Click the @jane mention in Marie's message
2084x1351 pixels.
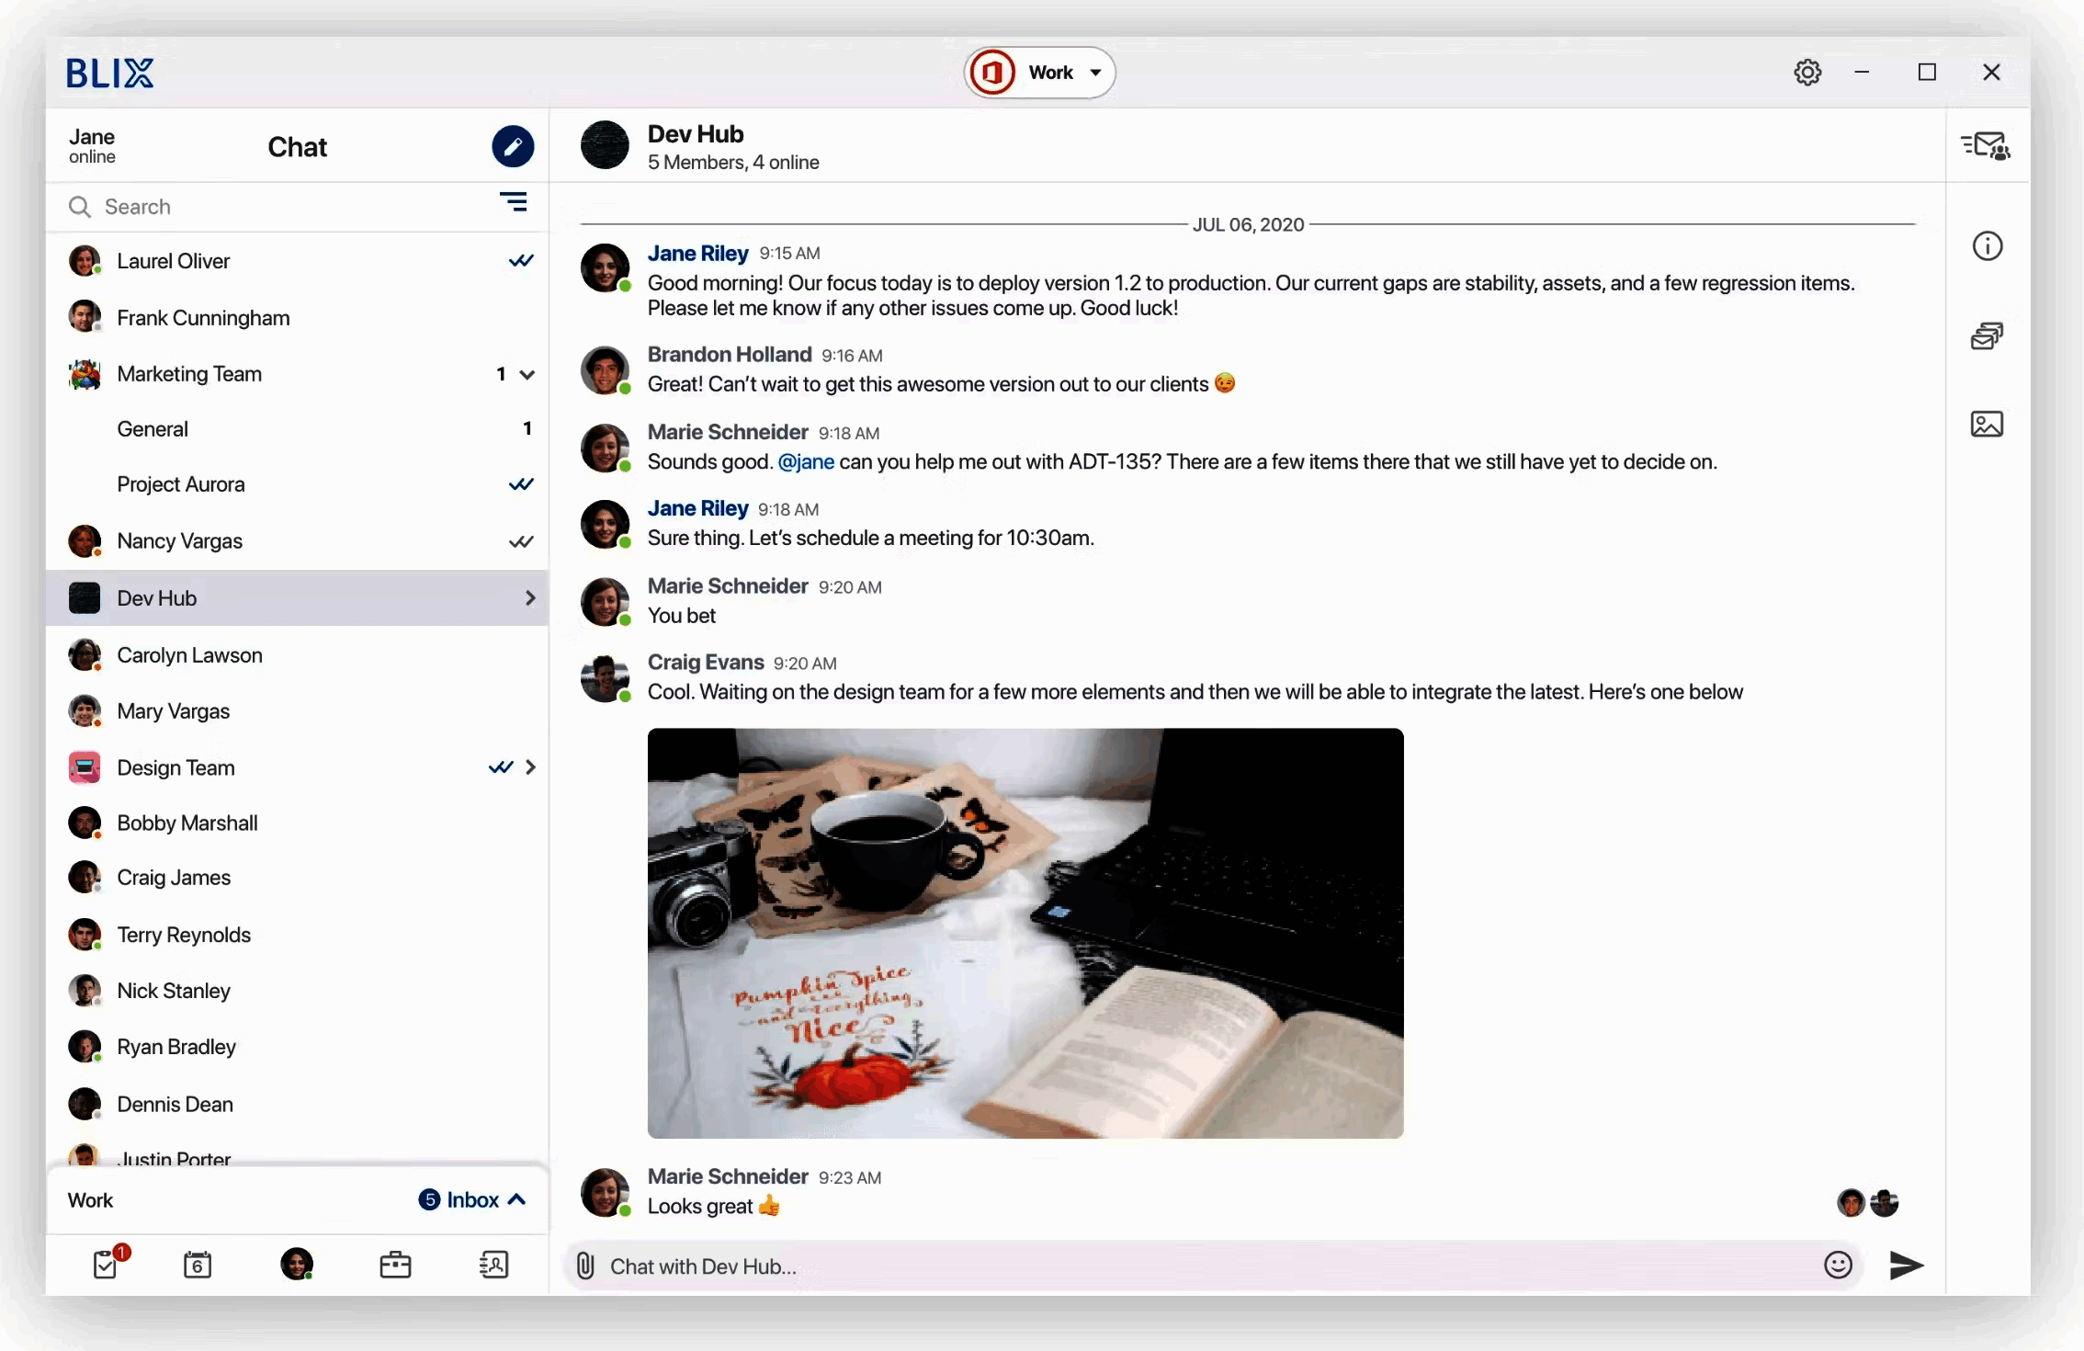(806, 462)
